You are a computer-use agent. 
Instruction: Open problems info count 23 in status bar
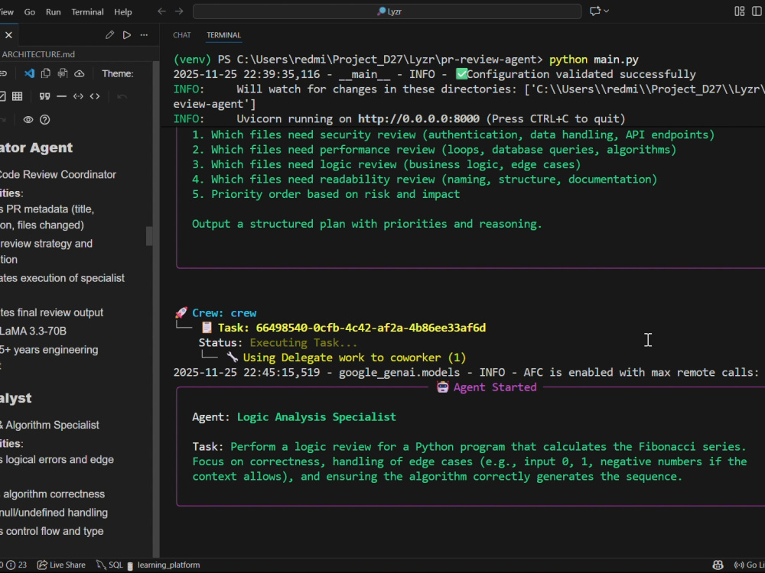pos(17,565)
